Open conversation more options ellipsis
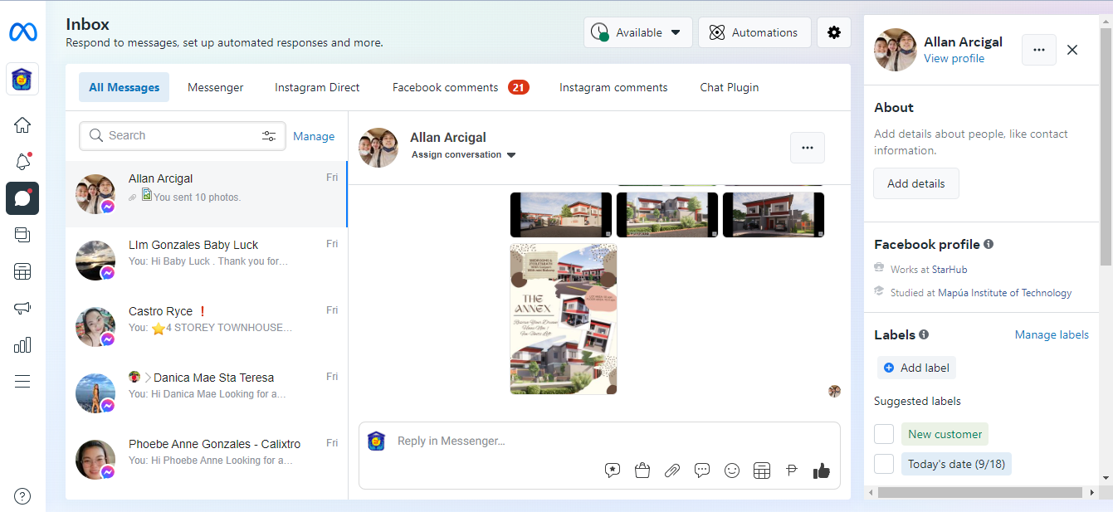Screen dimensions: 1113x512 coord(808,148)
